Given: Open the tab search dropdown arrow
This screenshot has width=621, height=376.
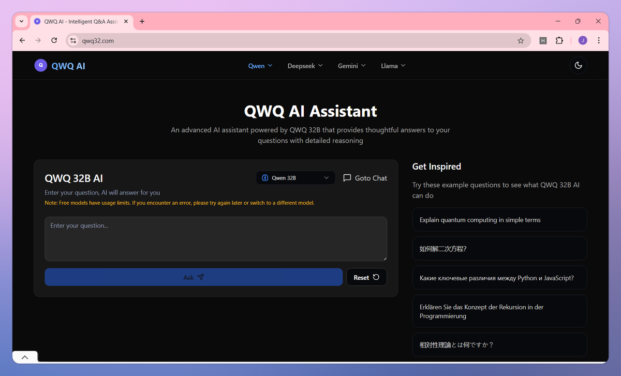Looking at the screenshot, I should tap(21, 21).
